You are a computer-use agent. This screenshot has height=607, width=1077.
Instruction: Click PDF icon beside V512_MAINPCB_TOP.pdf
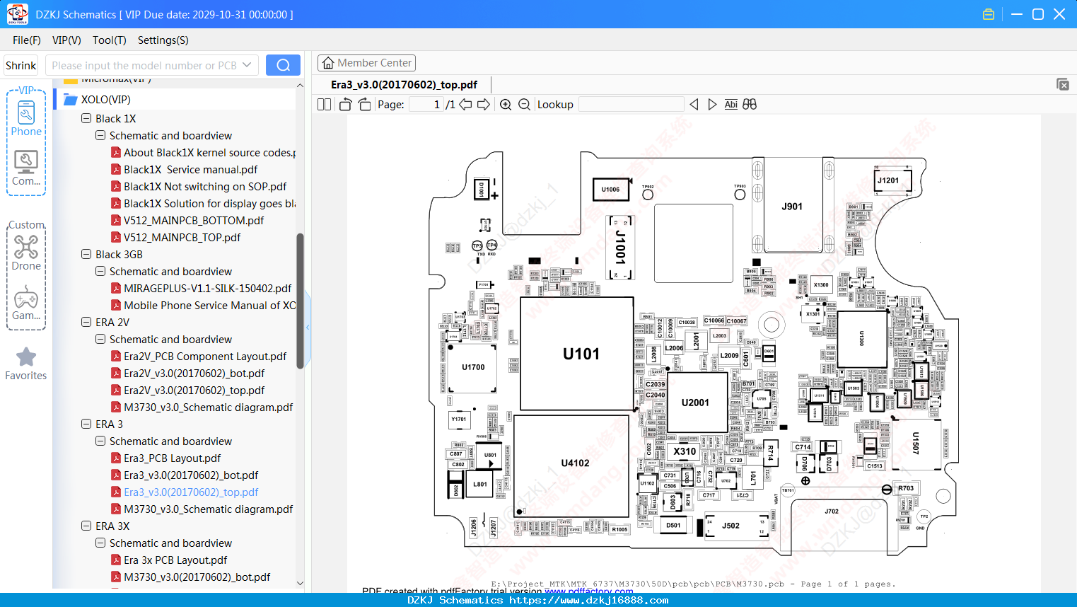point(116,238)
